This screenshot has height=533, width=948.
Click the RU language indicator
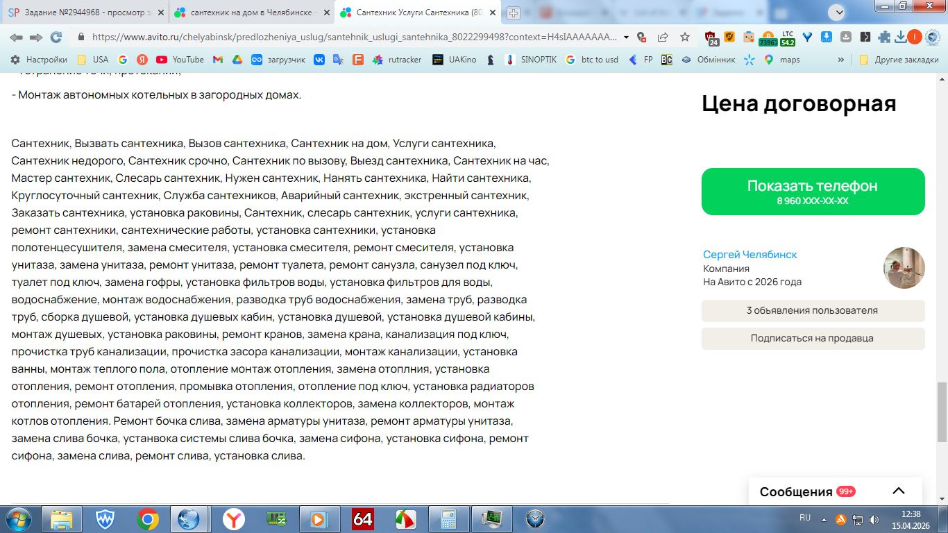805,518
